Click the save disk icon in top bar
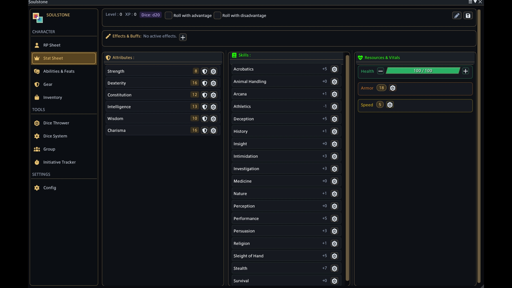 [x=468, y=15]
